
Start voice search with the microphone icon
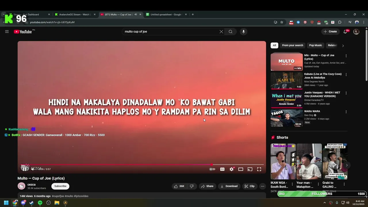coord(244,32)
